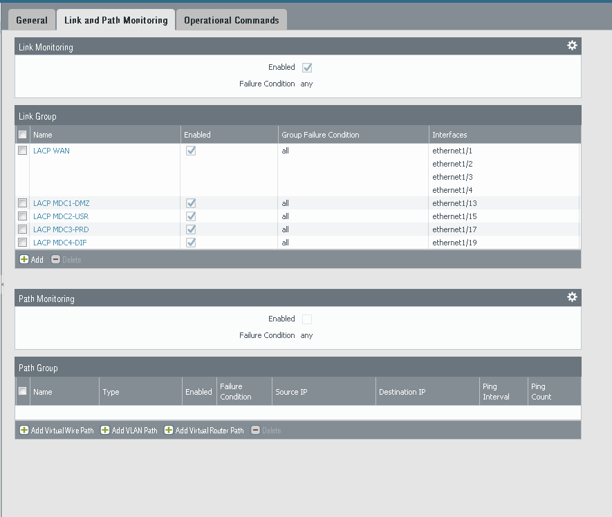Open Path Monitoring settings gear
612x517 pixels.
[x=572, y=297]
